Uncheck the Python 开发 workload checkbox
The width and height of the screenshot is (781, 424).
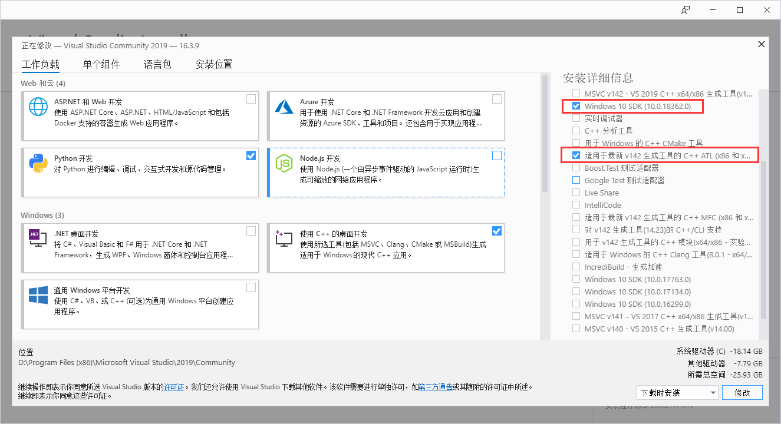(251, 155)
